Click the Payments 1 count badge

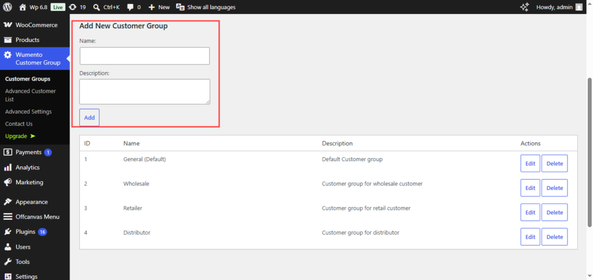pos(47,152)
